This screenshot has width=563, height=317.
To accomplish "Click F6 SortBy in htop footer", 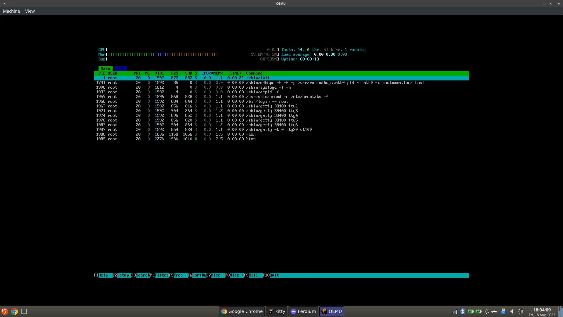I will pos(199,275).
